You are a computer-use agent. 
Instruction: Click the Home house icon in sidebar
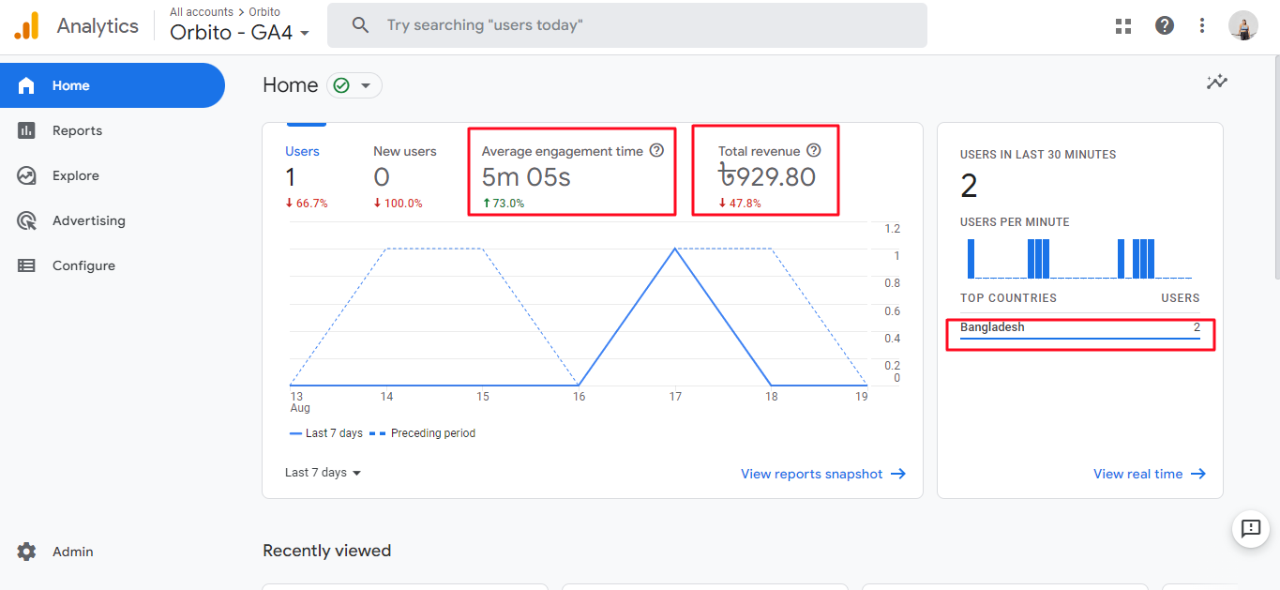(x=26, y=85)
